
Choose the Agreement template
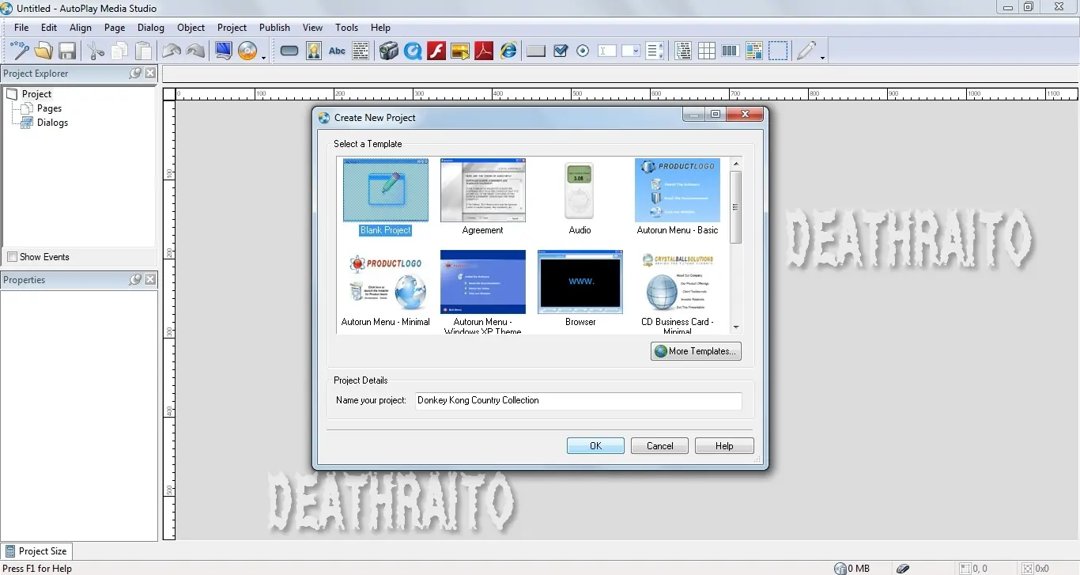tap(482, 197)
